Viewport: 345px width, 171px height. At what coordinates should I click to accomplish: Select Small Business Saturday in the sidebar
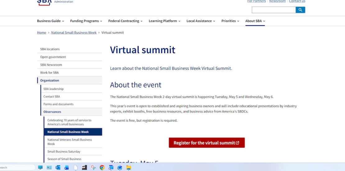tap(73, 151)
